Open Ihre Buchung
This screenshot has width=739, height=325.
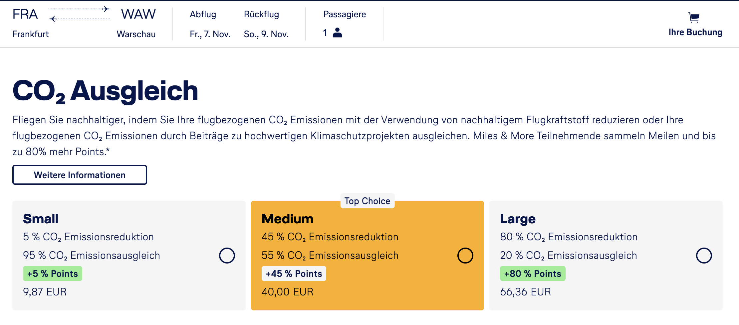(695, 32)
